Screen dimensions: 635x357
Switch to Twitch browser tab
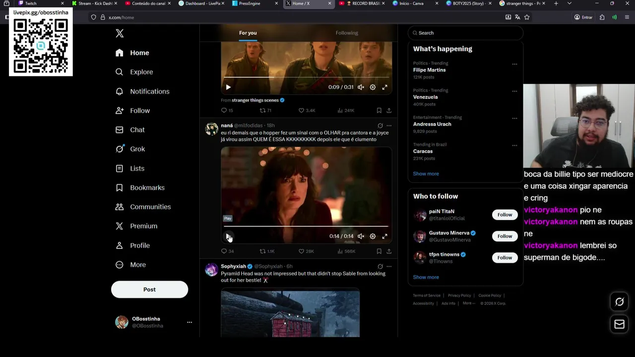click(40, 3)
